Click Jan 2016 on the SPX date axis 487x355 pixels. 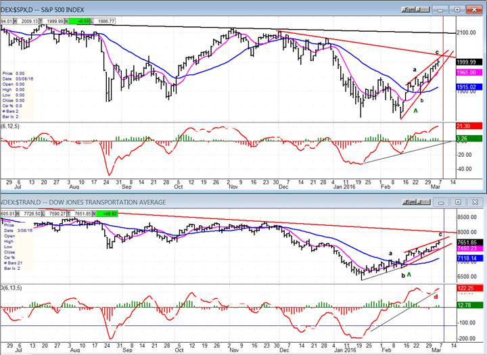pos(344,187)
